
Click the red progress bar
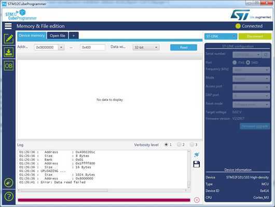(x=104, y=200)
